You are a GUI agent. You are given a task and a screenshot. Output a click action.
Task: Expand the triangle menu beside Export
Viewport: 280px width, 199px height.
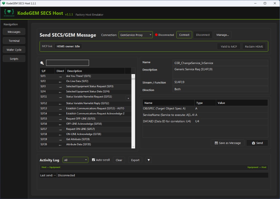click(148, 160)
